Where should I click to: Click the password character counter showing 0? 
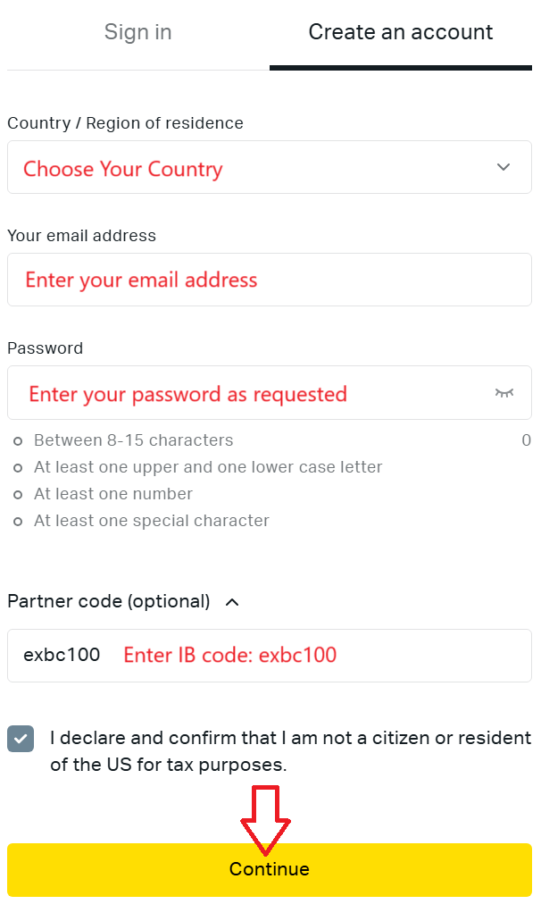[526, 440]
